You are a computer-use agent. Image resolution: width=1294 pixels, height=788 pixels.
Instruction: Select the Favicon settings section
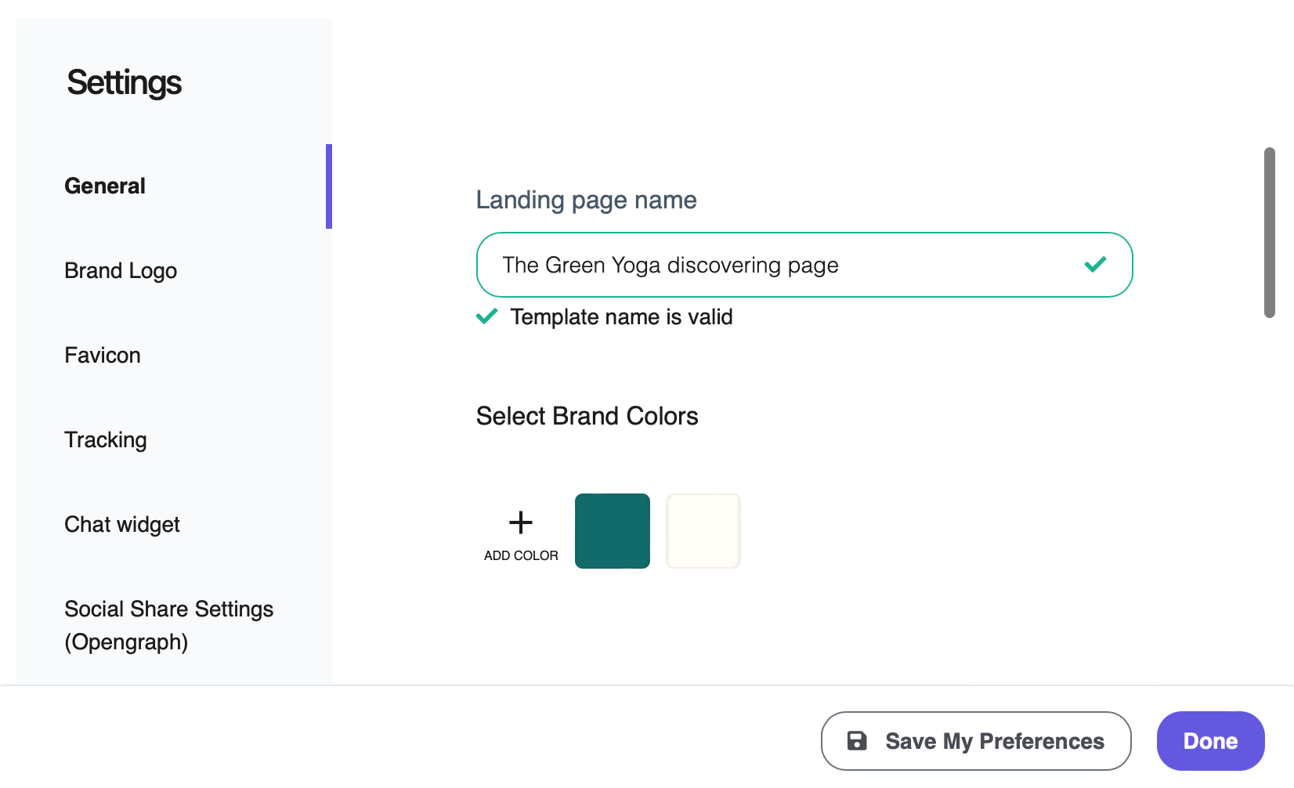pyautogui.click(x=102, y=355)
